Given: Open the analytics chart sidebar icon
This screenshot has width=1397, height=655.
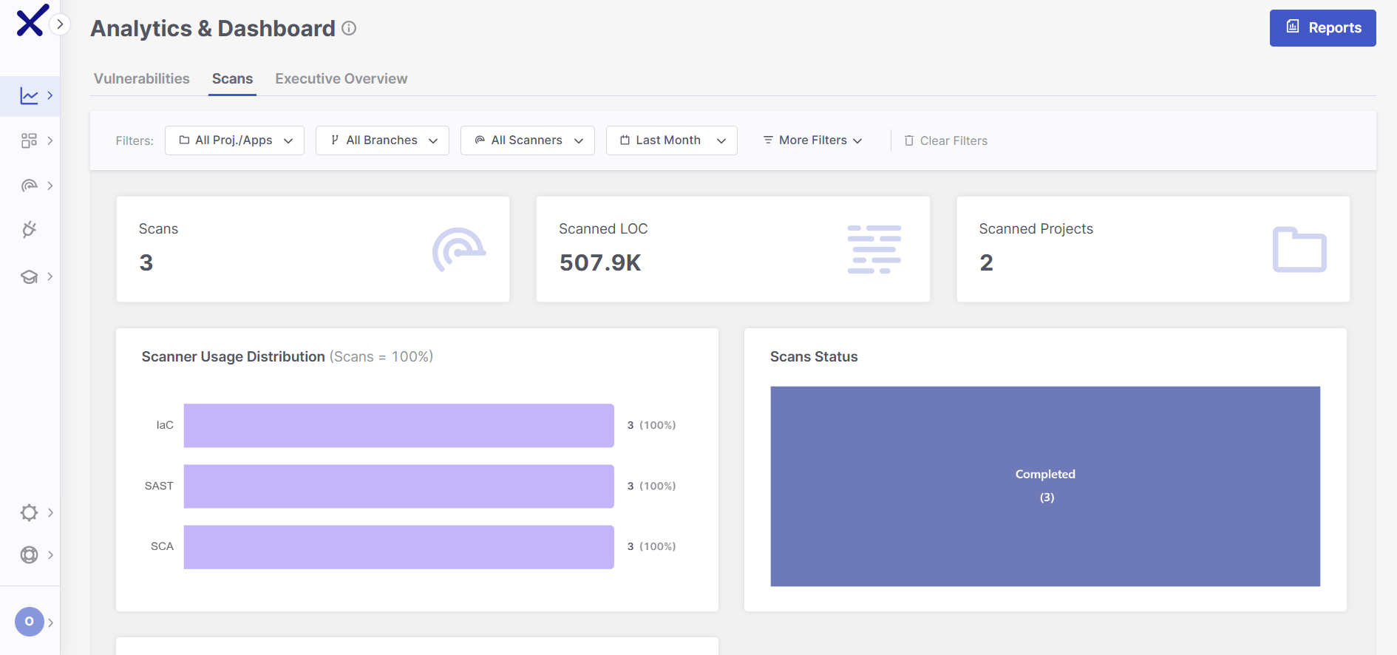Looking at the screenshot, I should tap(29, 96).
